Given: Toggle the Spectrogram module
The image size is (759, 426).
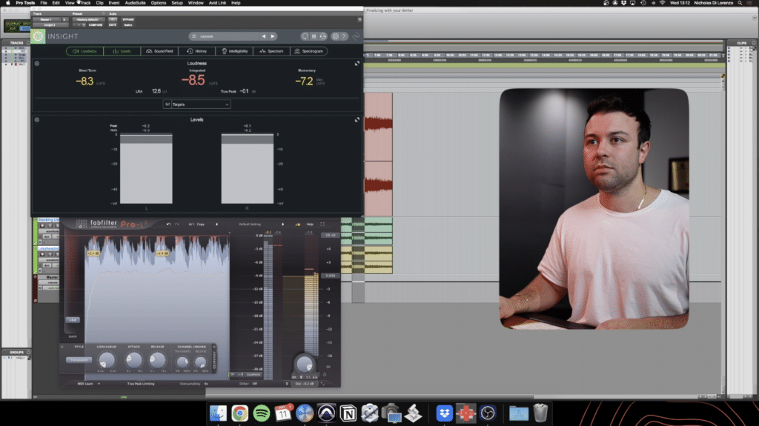Looking at the screenshot, I should (x=308, y=51).
